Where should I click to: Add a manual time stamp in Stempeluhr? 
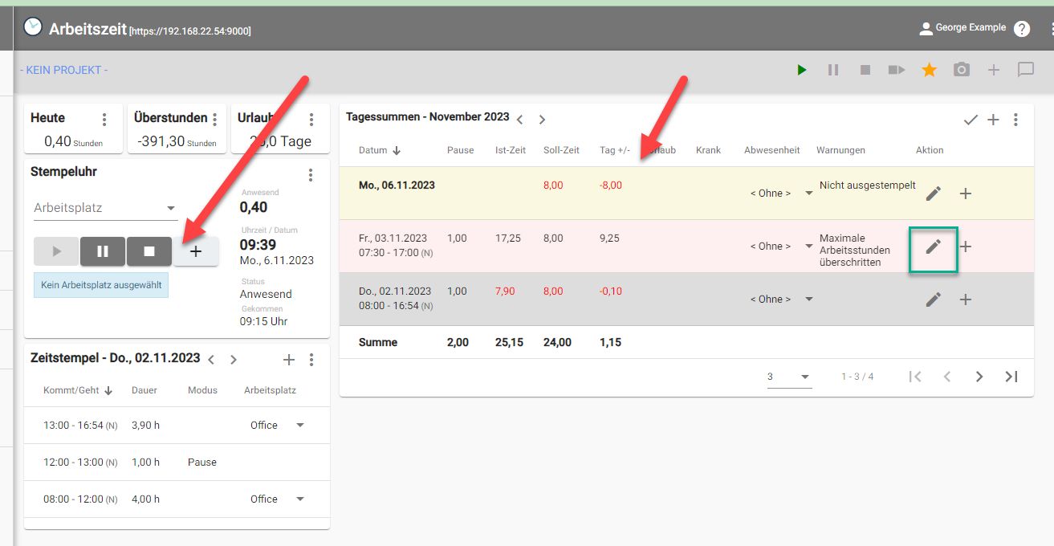point(196,251)
